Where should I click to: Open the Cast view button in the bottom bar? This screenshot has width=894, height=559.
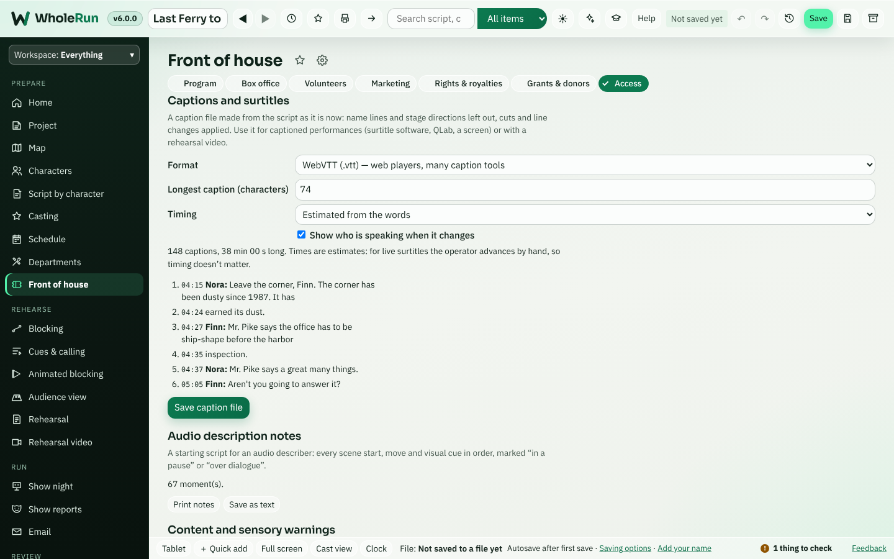pos(334,548)
